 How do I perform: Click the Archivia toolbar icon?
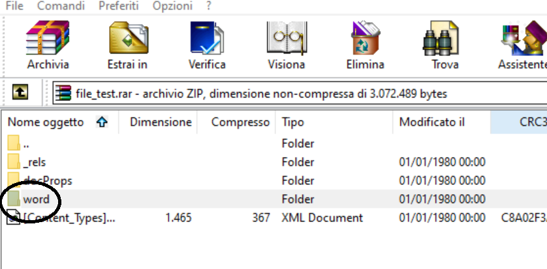point(48,39)
